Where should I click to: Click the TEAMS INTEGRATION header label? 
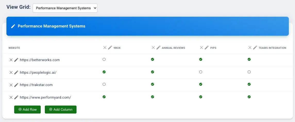pos(272,48)
